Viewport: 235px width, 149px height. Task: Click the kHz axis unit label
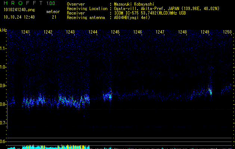tap(3, 30)
